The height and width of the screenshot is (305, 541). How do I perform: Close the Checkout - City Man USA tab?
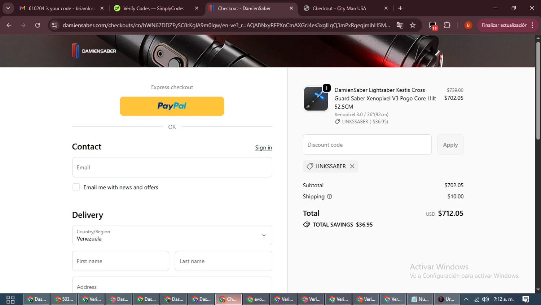tap(386, 8)
